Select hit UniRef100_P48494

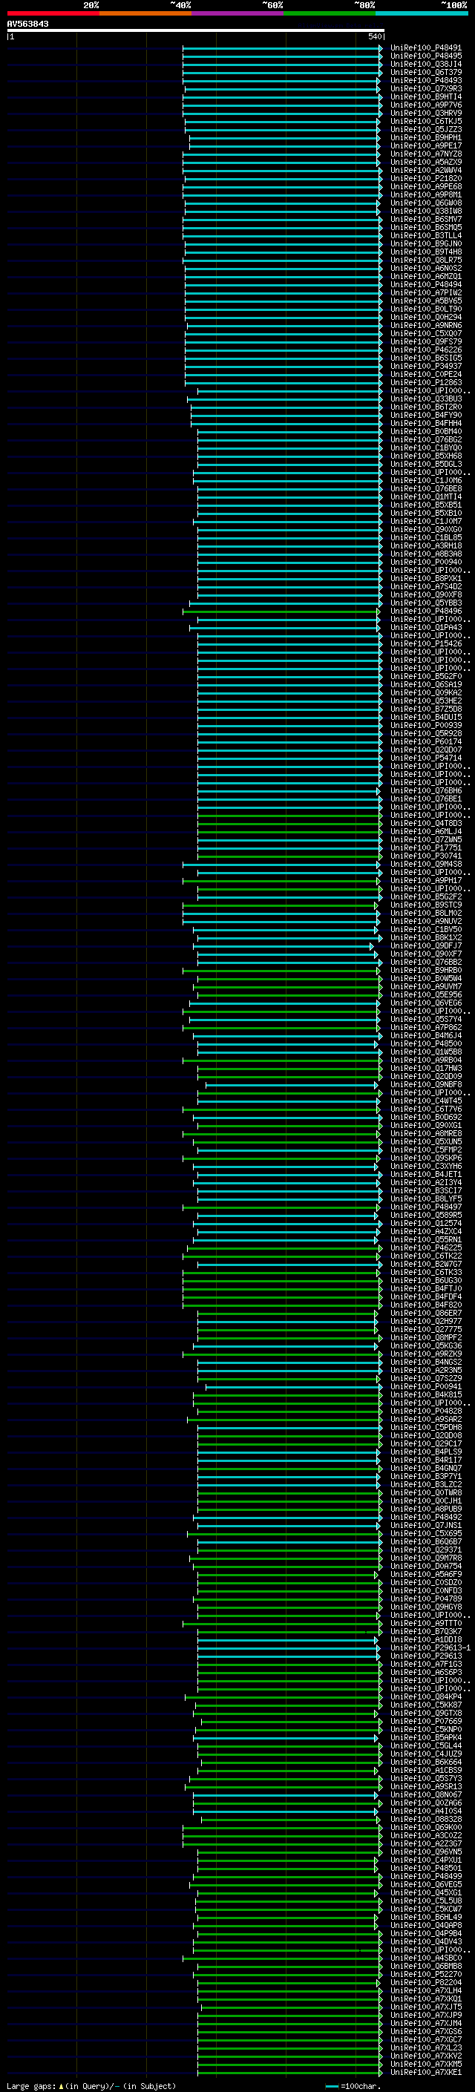(425, 284)
